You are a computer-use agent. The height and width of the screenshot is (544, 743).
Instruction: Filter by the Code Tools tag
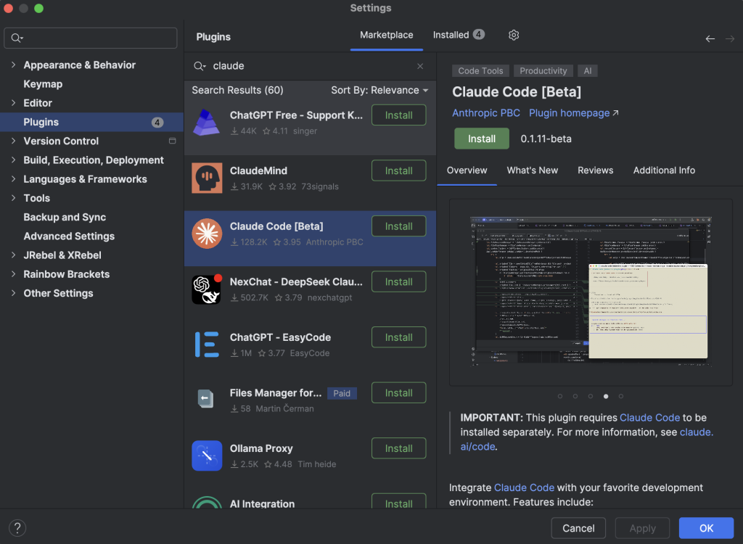480,70
